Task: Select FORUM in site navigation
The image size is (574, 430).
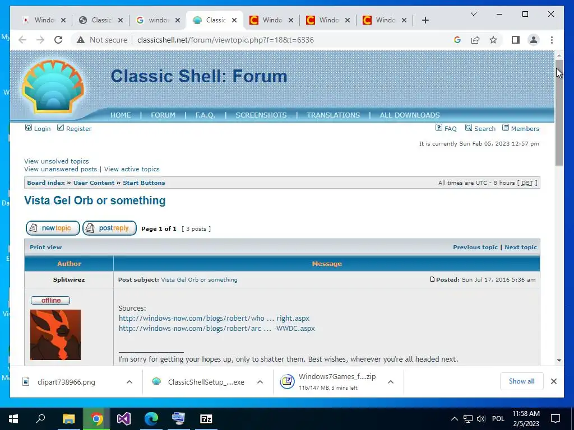Action: (x=163, y=115)
